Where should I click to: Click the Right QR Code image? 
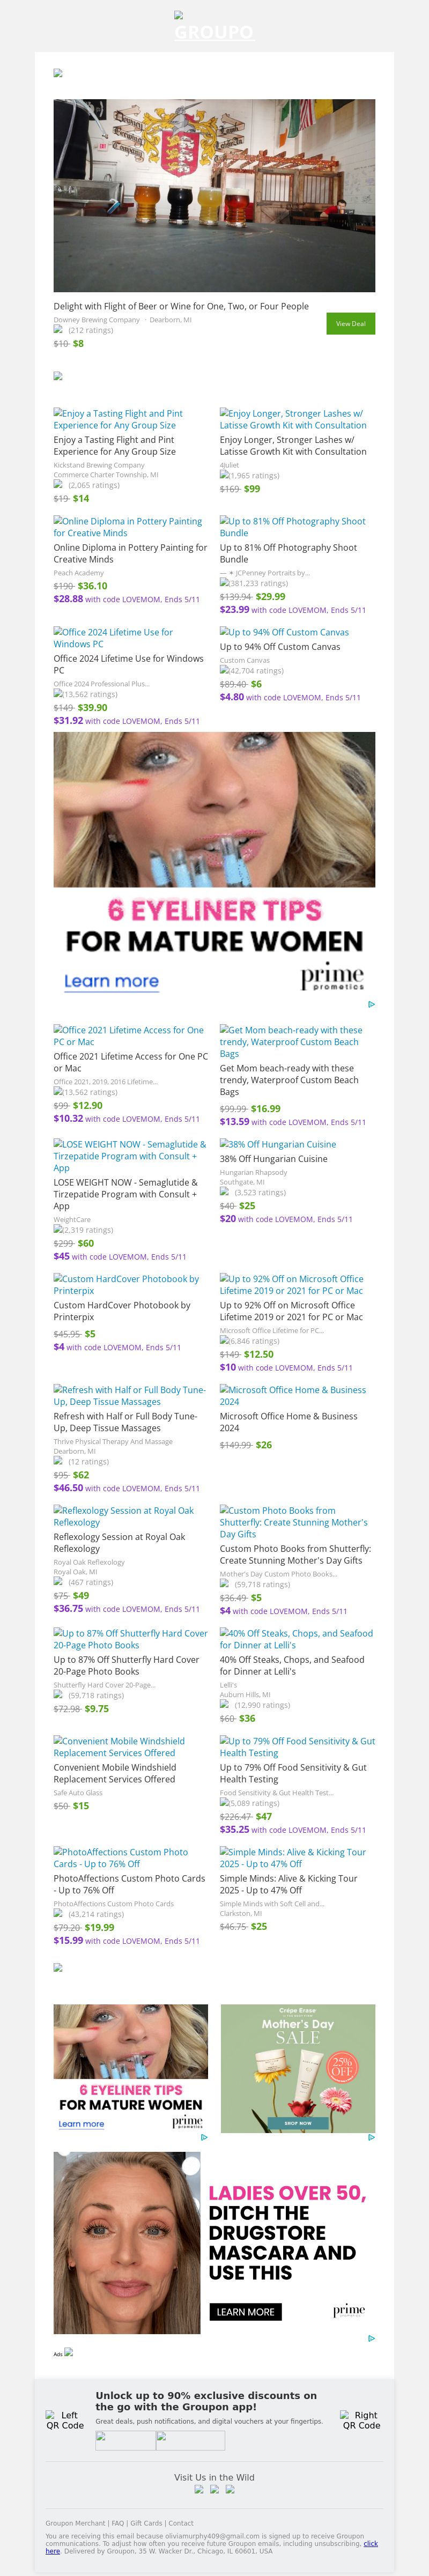coord(361,2420)
